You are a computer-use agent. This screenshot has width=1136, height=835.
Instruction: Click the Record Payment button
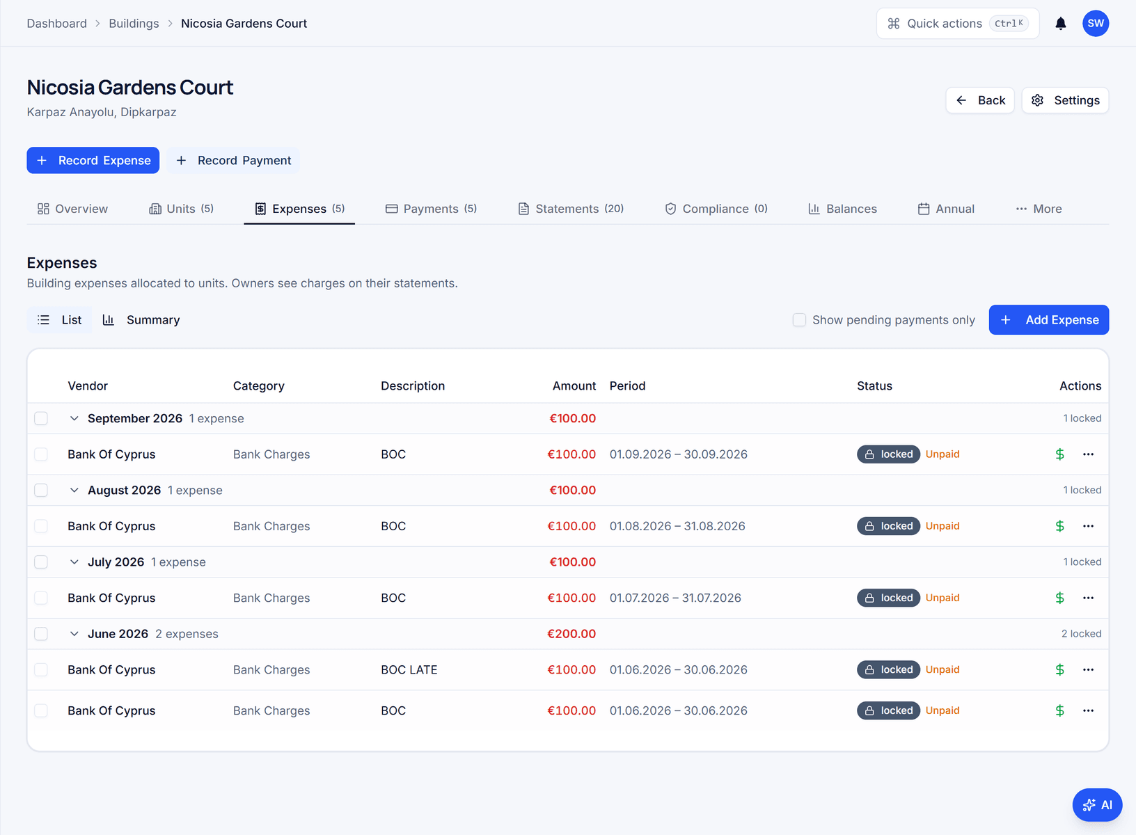click(x=233, y=160)
